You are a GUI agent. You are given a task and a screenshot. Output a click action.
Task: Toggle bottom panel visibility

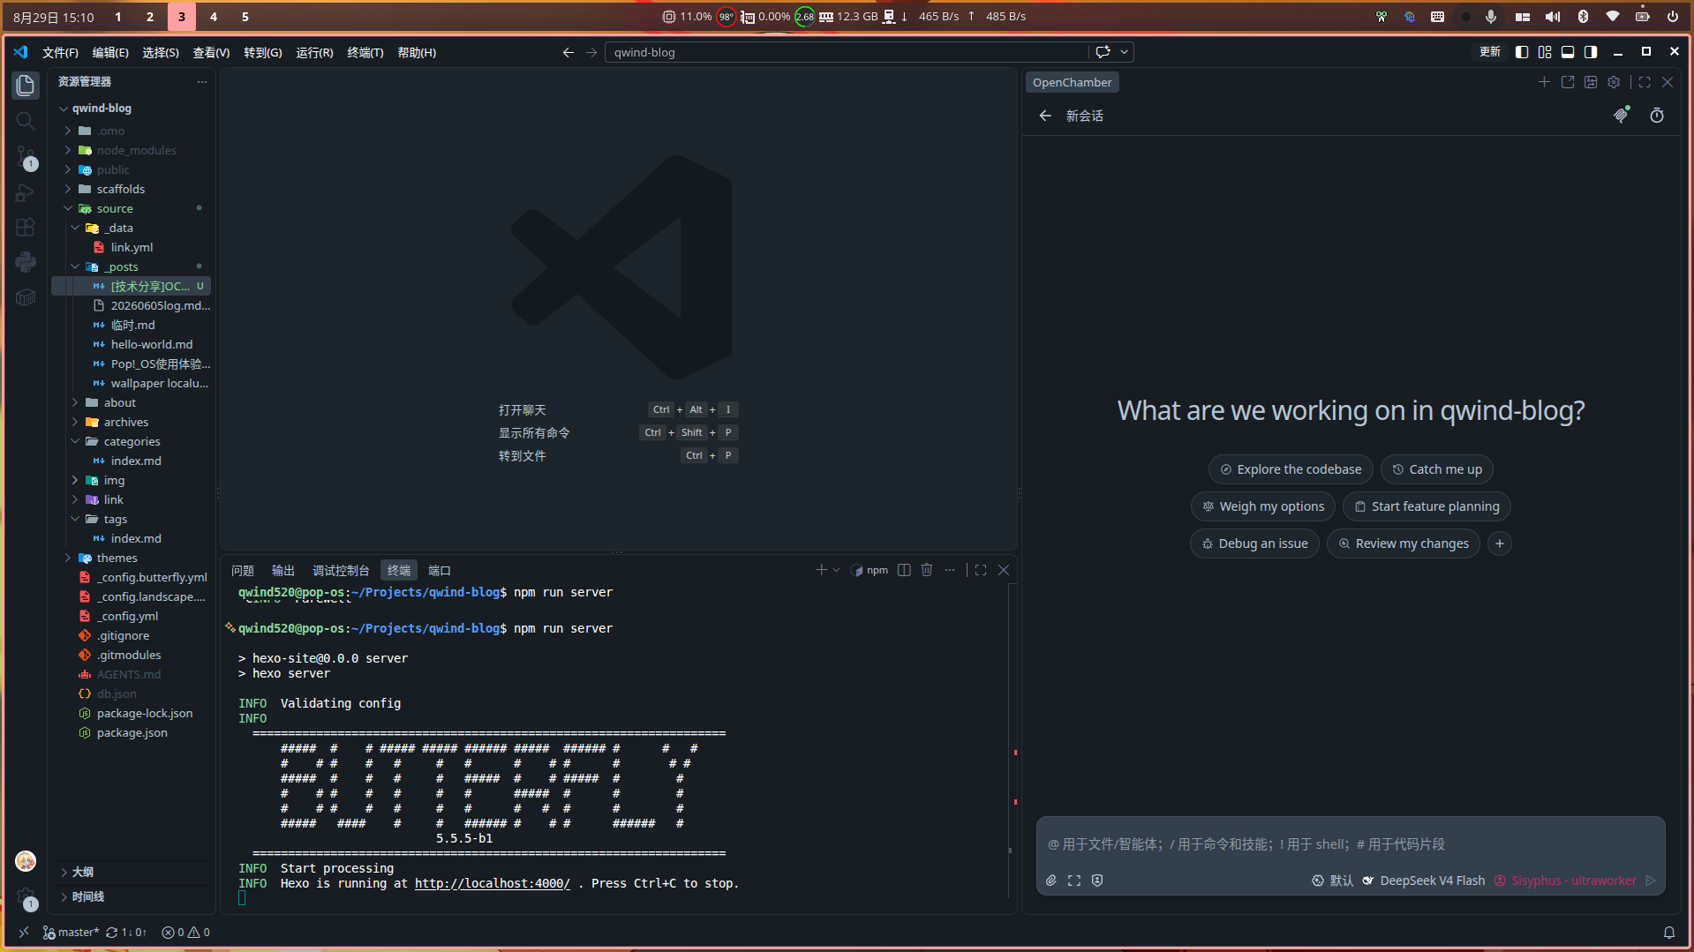(1568, 52)
